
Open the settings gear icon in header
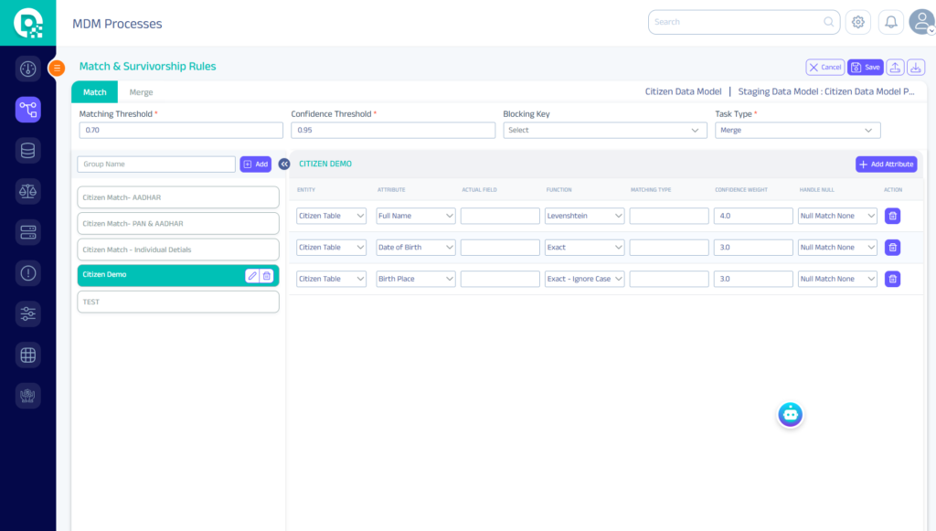(x=857, y=22)
